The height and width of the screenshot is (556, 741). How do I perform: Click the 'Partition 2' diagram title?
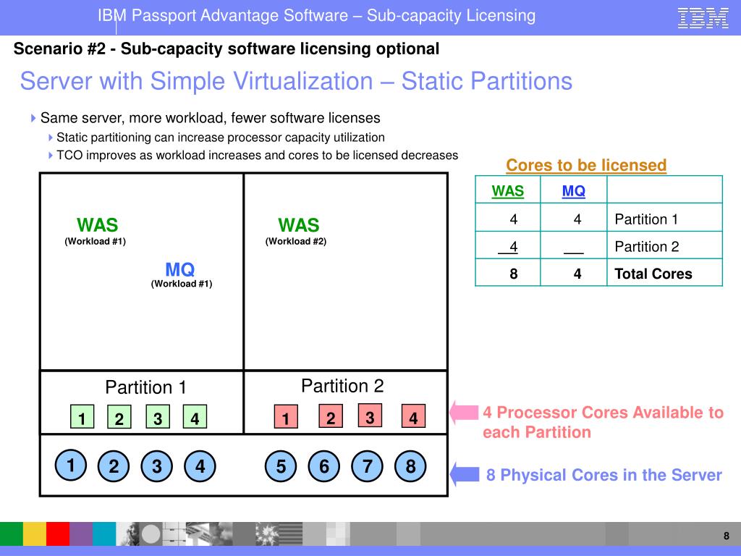point(342,386)
